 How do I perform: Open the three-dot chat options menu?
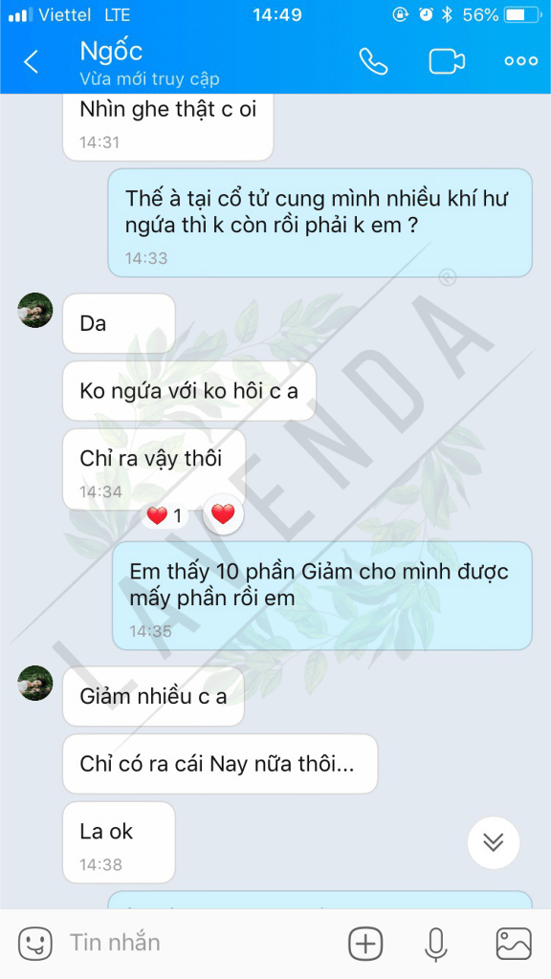(521, 61)
